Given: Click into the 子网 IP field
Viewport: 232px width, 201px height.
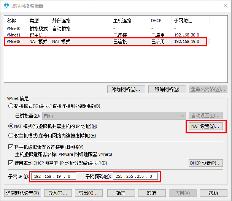Looking at the screenshot, I should click(53, 176).
